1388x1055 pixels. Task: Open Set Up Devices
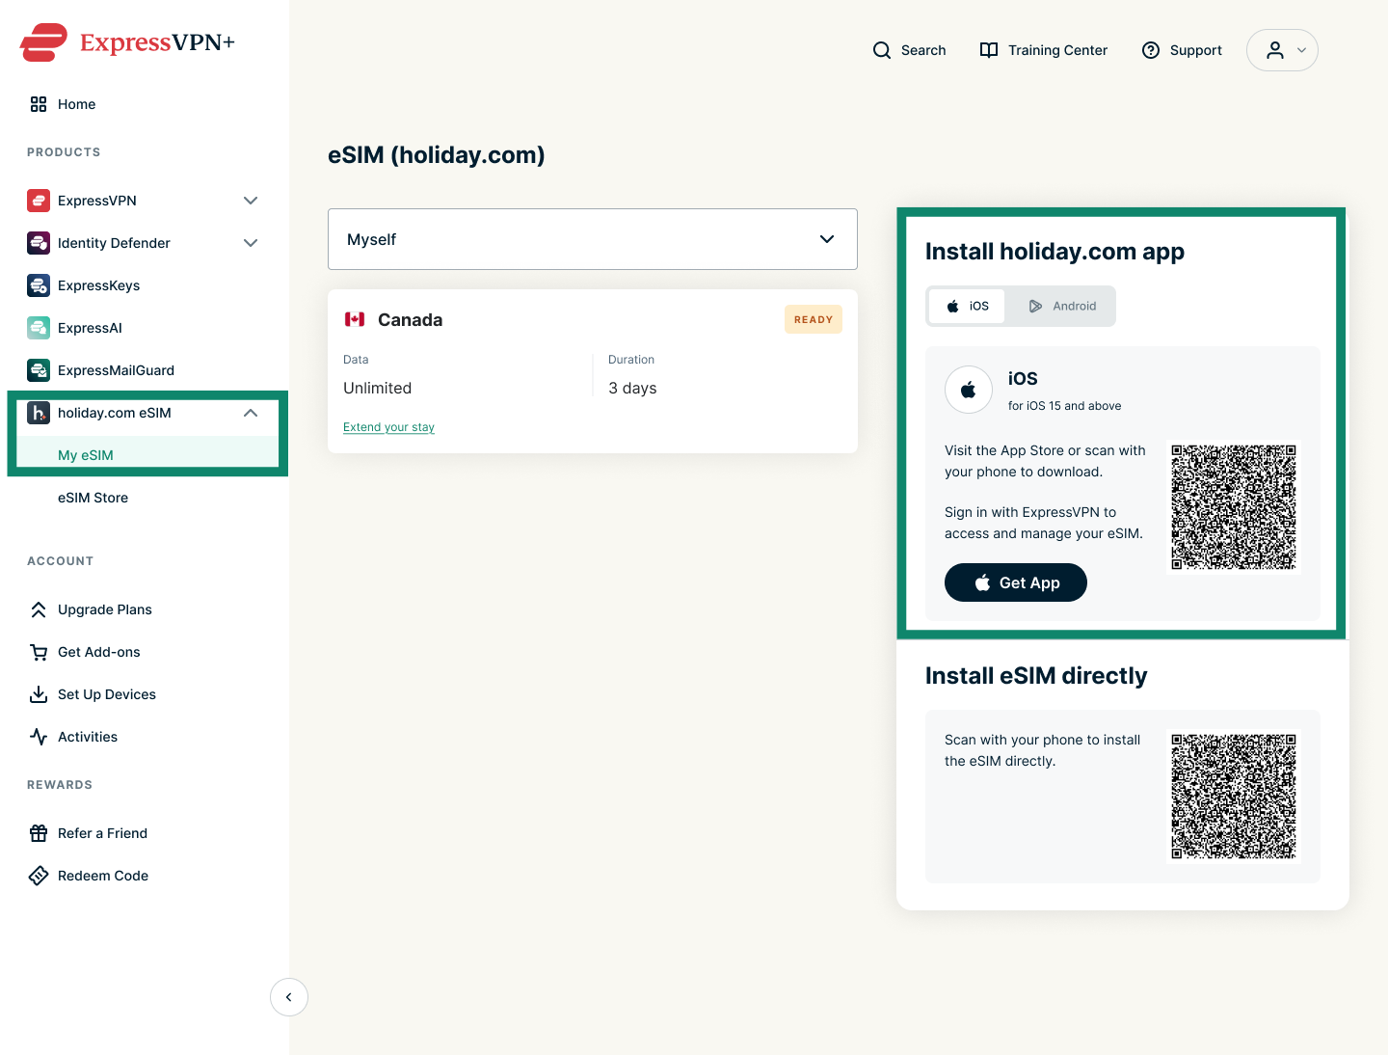tap(107, 694)
